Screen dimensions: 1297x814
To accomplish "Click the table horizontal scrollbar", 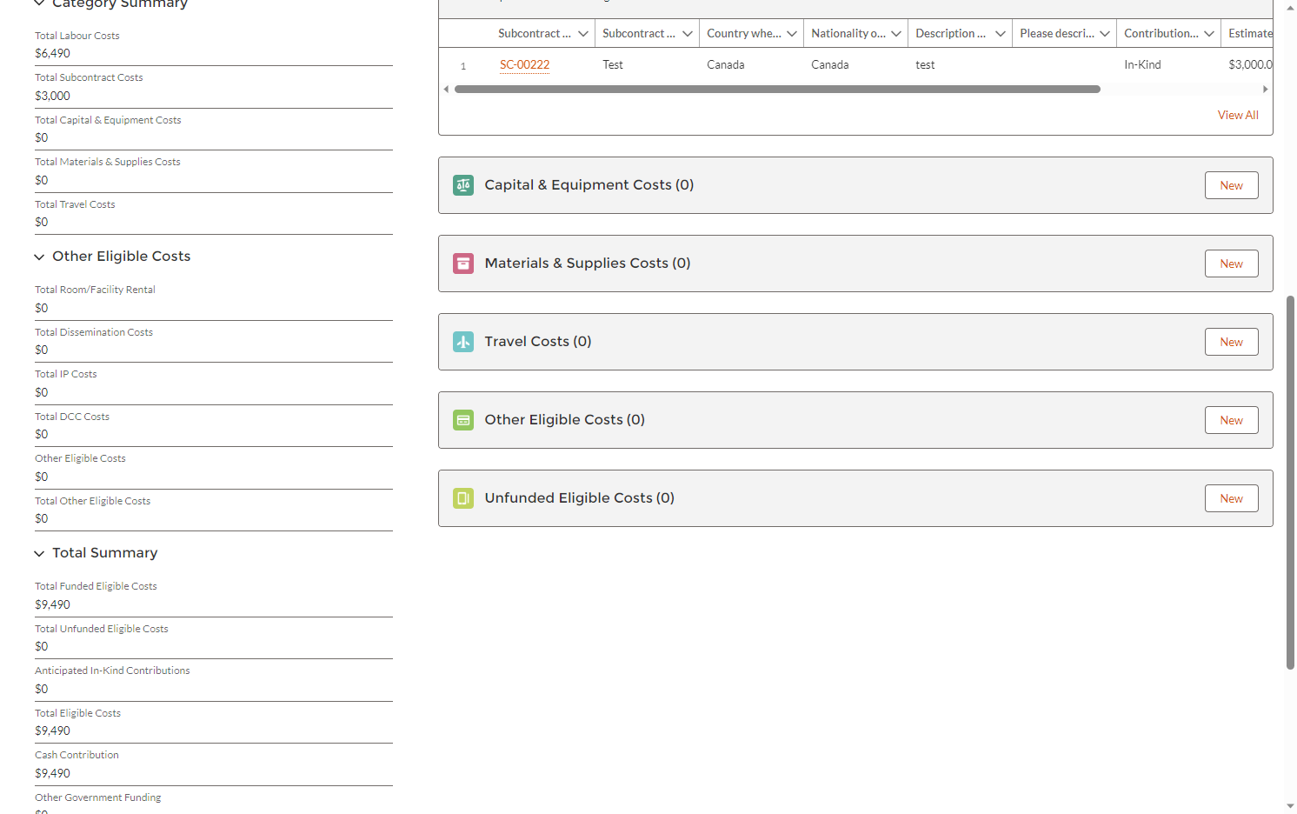I will (777, 89).
